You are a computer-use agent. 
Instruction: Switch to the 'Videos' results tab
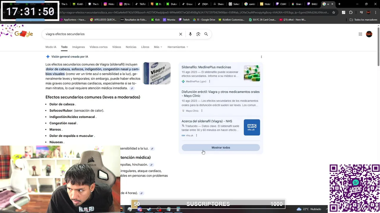point(117,47)
